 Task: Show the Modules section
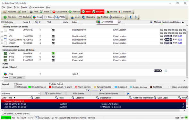(25, 17)
